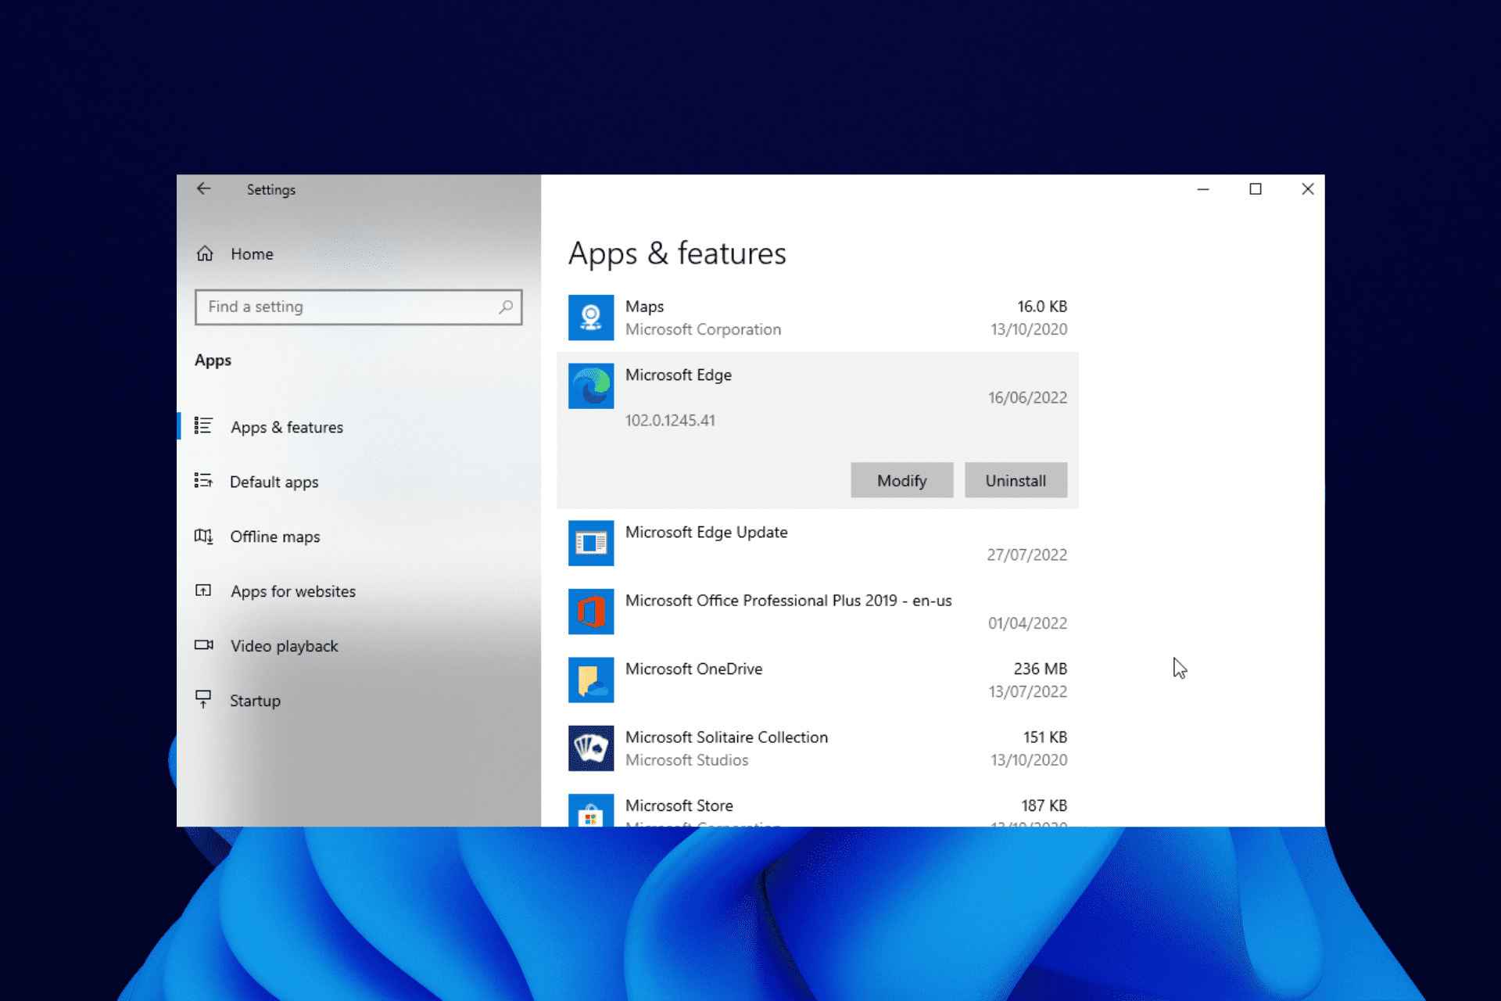The height and width of the screenshot is (1001, 1501).
Task: Click the Edge install date 16/06/2022
Action: [x=1027, y=397]
